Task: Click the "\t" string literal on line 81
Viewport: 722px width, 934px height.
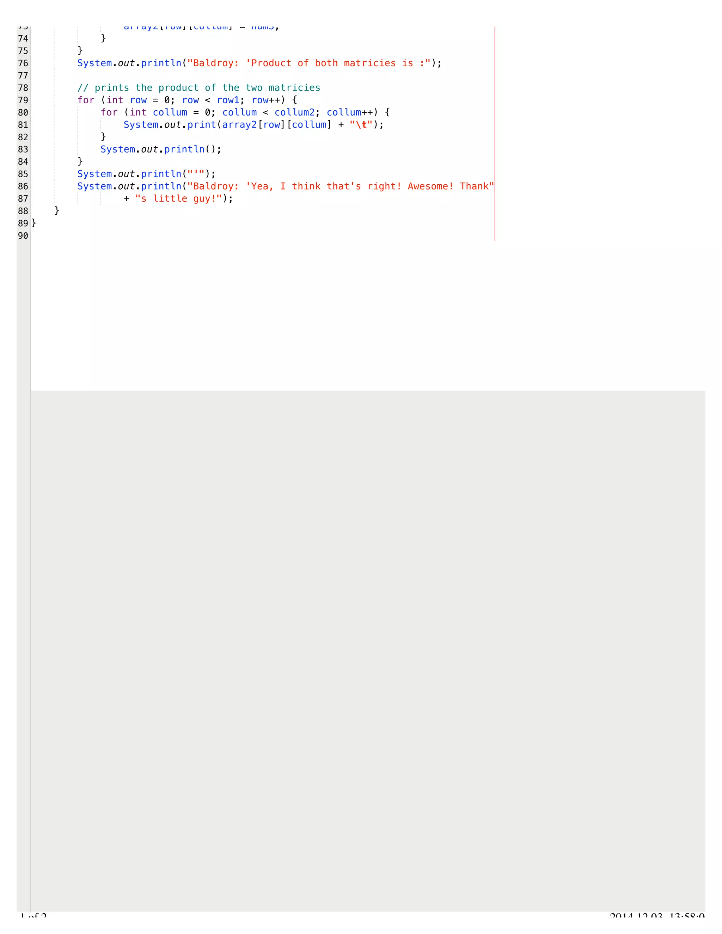Action: tap(361, 125)
